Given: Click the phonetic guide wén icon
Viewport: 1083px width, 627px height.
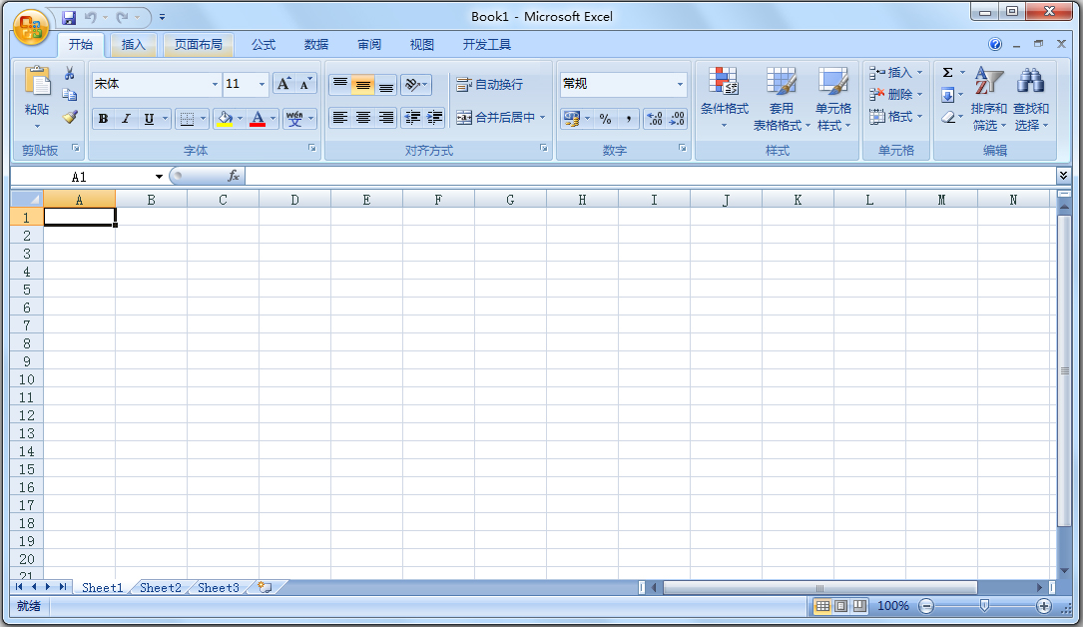Looking at the screenshot, I should 294,119.
